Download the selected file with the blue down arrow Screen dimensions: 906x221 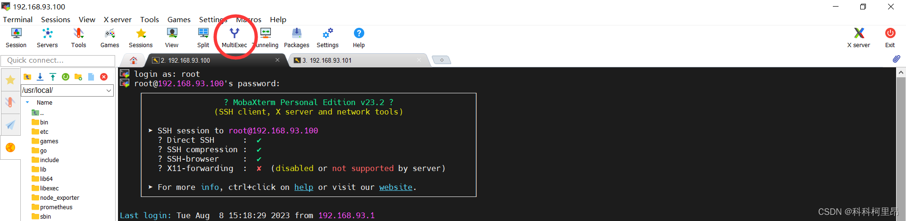[x=40, y=77]
